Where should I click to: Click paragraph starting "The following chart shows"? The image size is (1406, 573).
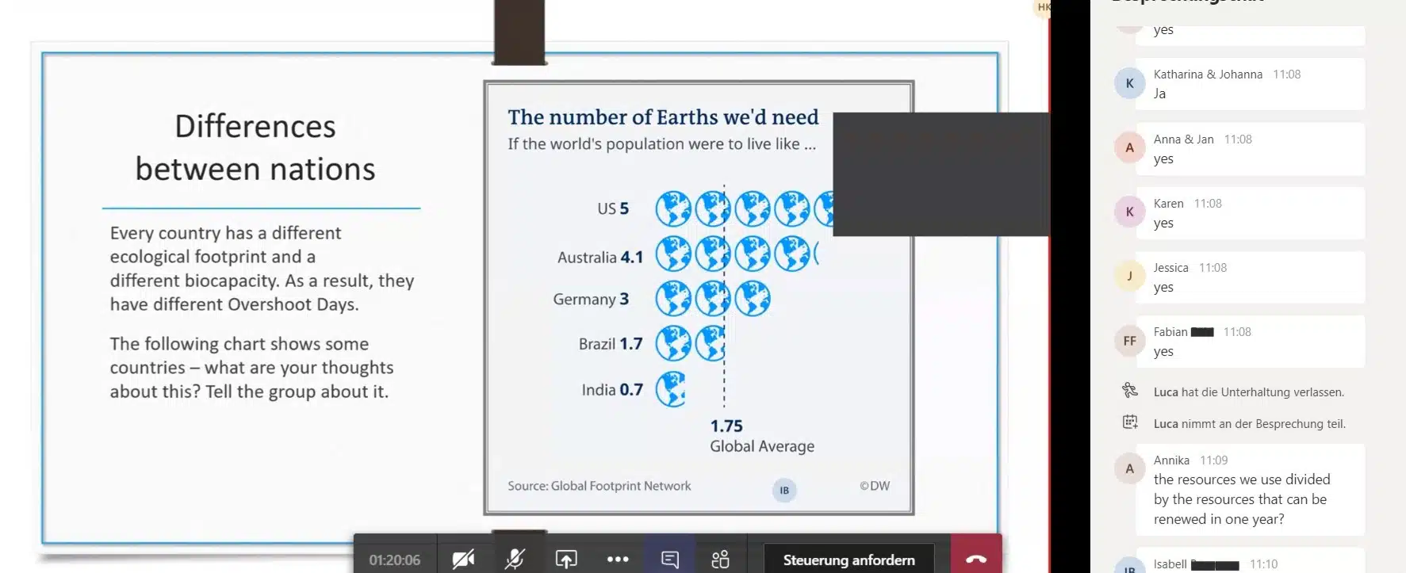(x=251, y=368)
